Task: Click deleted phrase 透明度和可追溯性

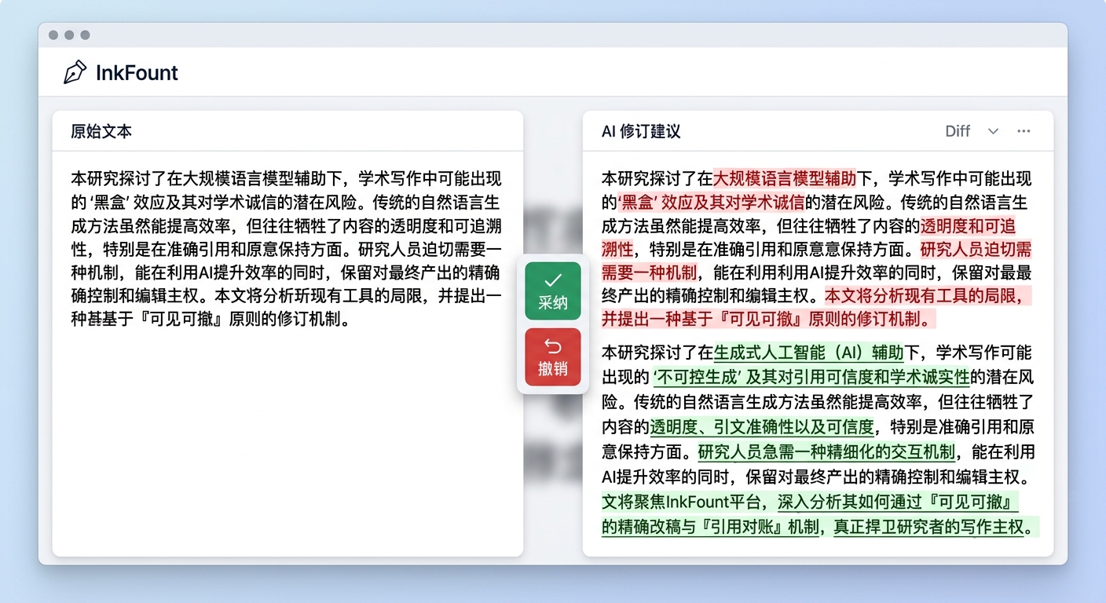Action: point(968,227)
